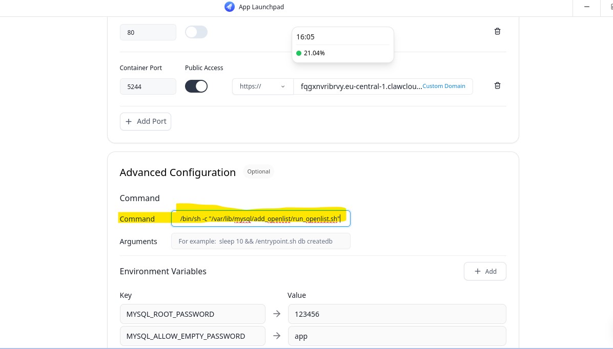Minimize the App Launchpad window

[587, 7]
